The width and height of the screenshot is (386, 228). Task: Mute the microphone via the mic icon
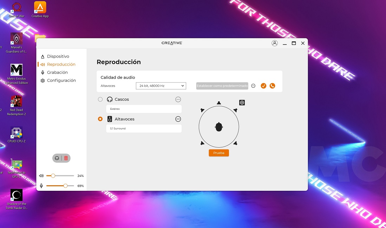tap(41, 186)
